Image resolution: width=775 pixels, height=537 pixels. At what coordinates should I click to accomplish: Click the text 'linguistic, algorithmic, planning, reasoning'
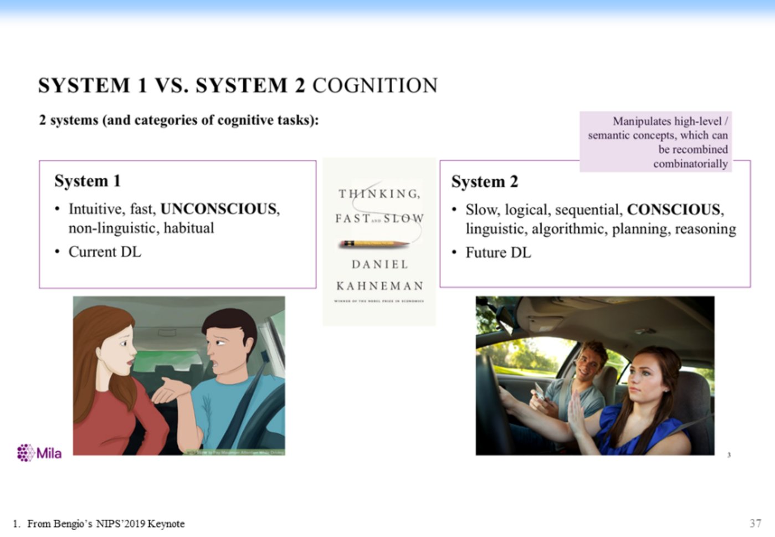click(x=601, y=229)
